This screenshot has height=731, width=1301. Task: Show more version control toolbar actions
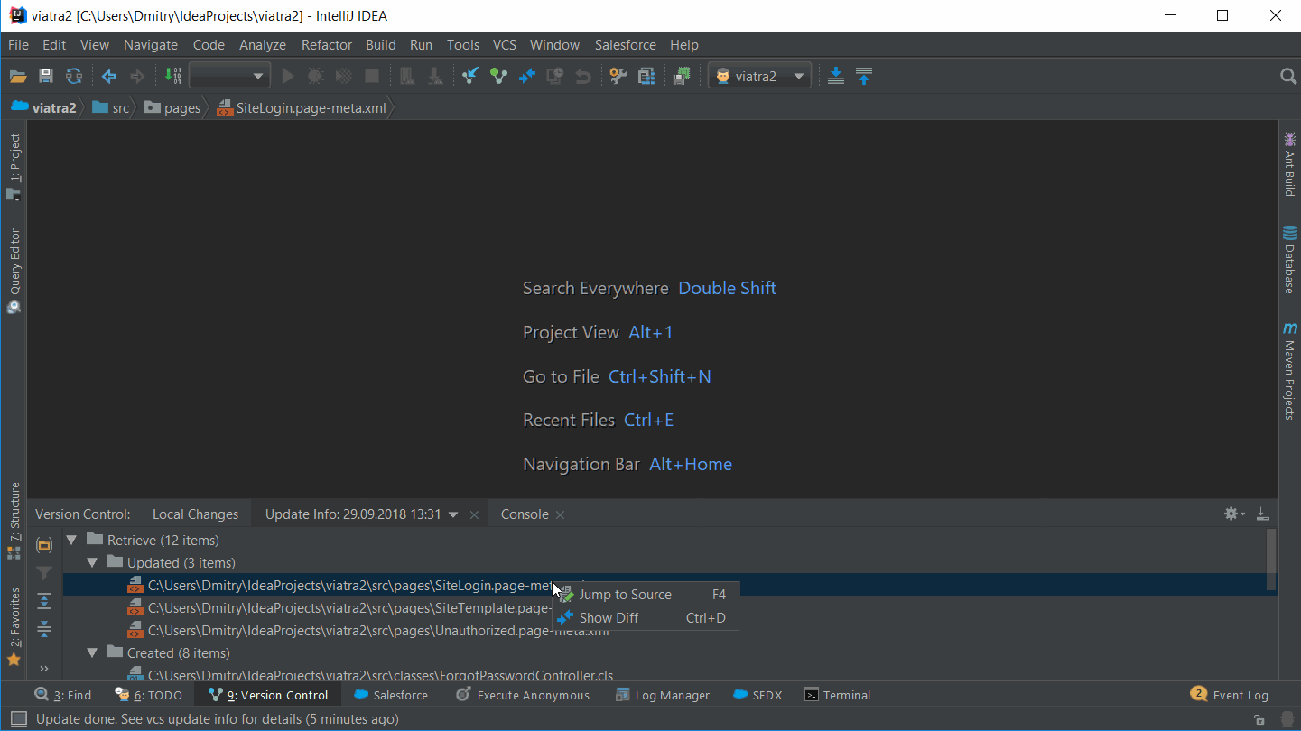(x=43, y=669)
